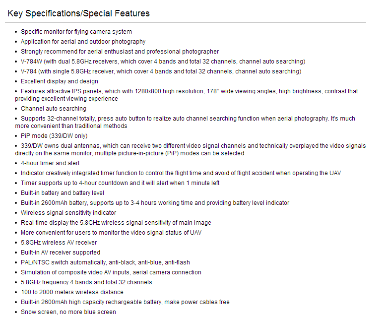Click the '339/DW owns dual antennas' text

pos(191,149)
